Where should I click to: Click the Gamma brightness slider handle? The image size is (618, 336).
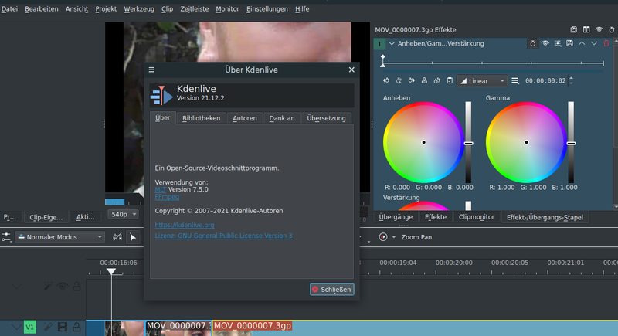[571, 144]
